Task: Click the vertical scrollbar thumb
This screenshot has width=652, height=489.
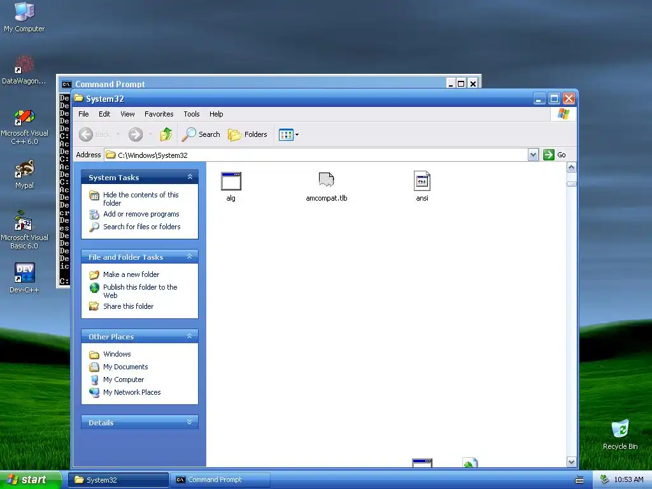Action: pos(572,184)
